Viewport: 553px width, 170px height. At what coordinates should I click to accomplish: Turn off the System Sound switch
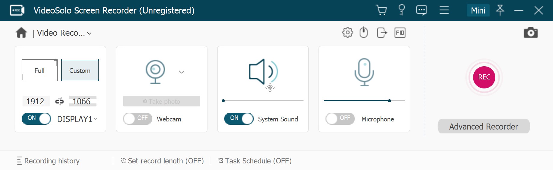(x=239, y=119)
